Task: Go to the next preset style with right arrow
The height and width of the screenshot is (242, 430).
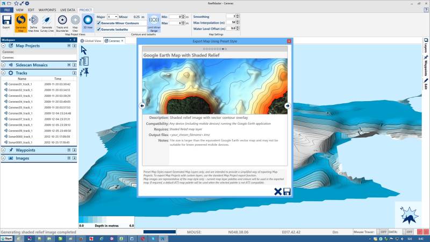Action: [x=287, y=106]
